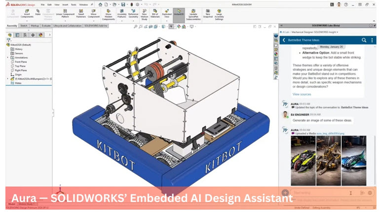The image size is (380, 212).
Task: Click the Smart Fasteners tool
Action: tap(81, 14)
